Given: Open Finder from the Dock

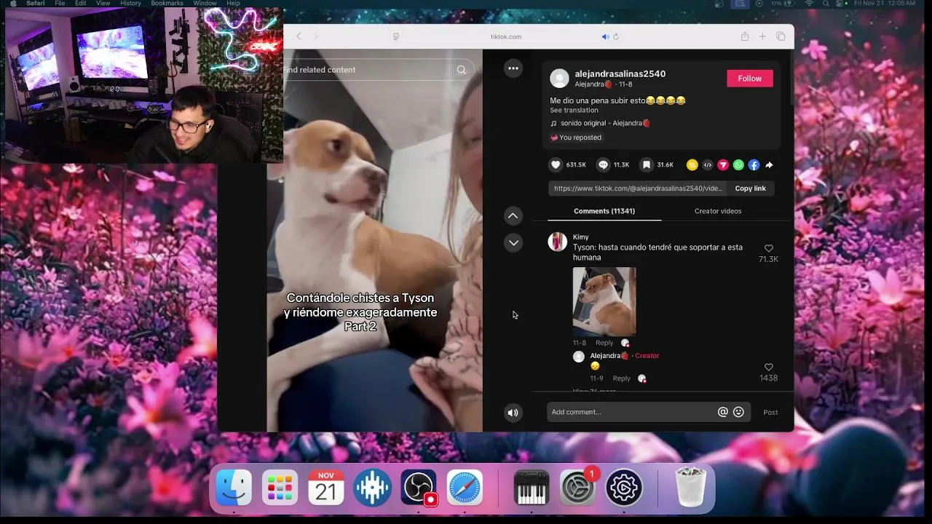Looking at the screenshot, I should click(234, 488).
